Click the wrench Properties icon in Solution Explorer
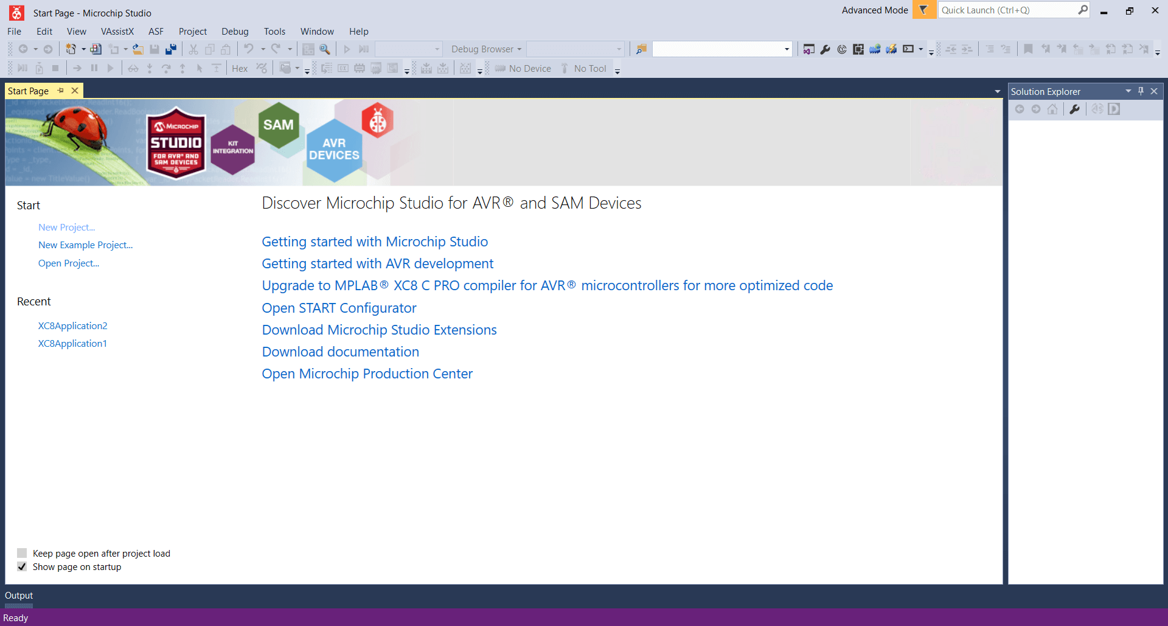The image size is (1168, 626). (x=1075, y=110)
